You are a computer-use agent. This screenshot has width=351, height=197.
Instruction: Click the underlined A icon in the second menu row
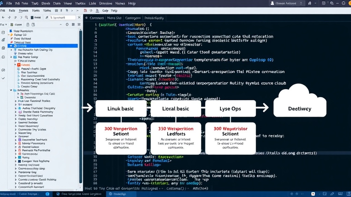click(97, 11)
